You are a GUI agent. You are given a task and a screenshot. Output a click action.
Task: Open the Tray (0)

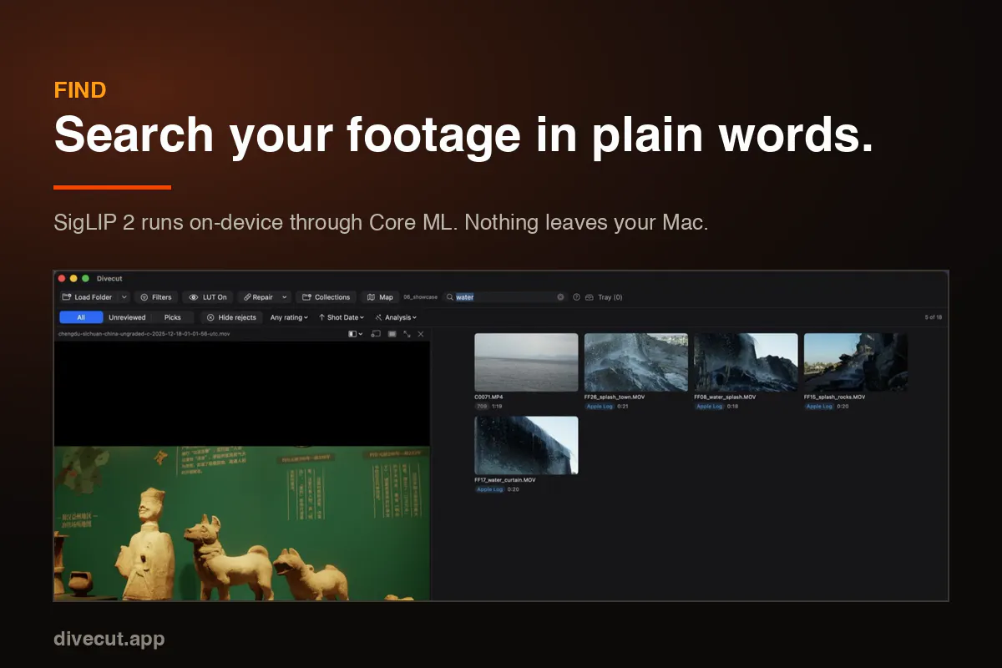coord(604,297)
